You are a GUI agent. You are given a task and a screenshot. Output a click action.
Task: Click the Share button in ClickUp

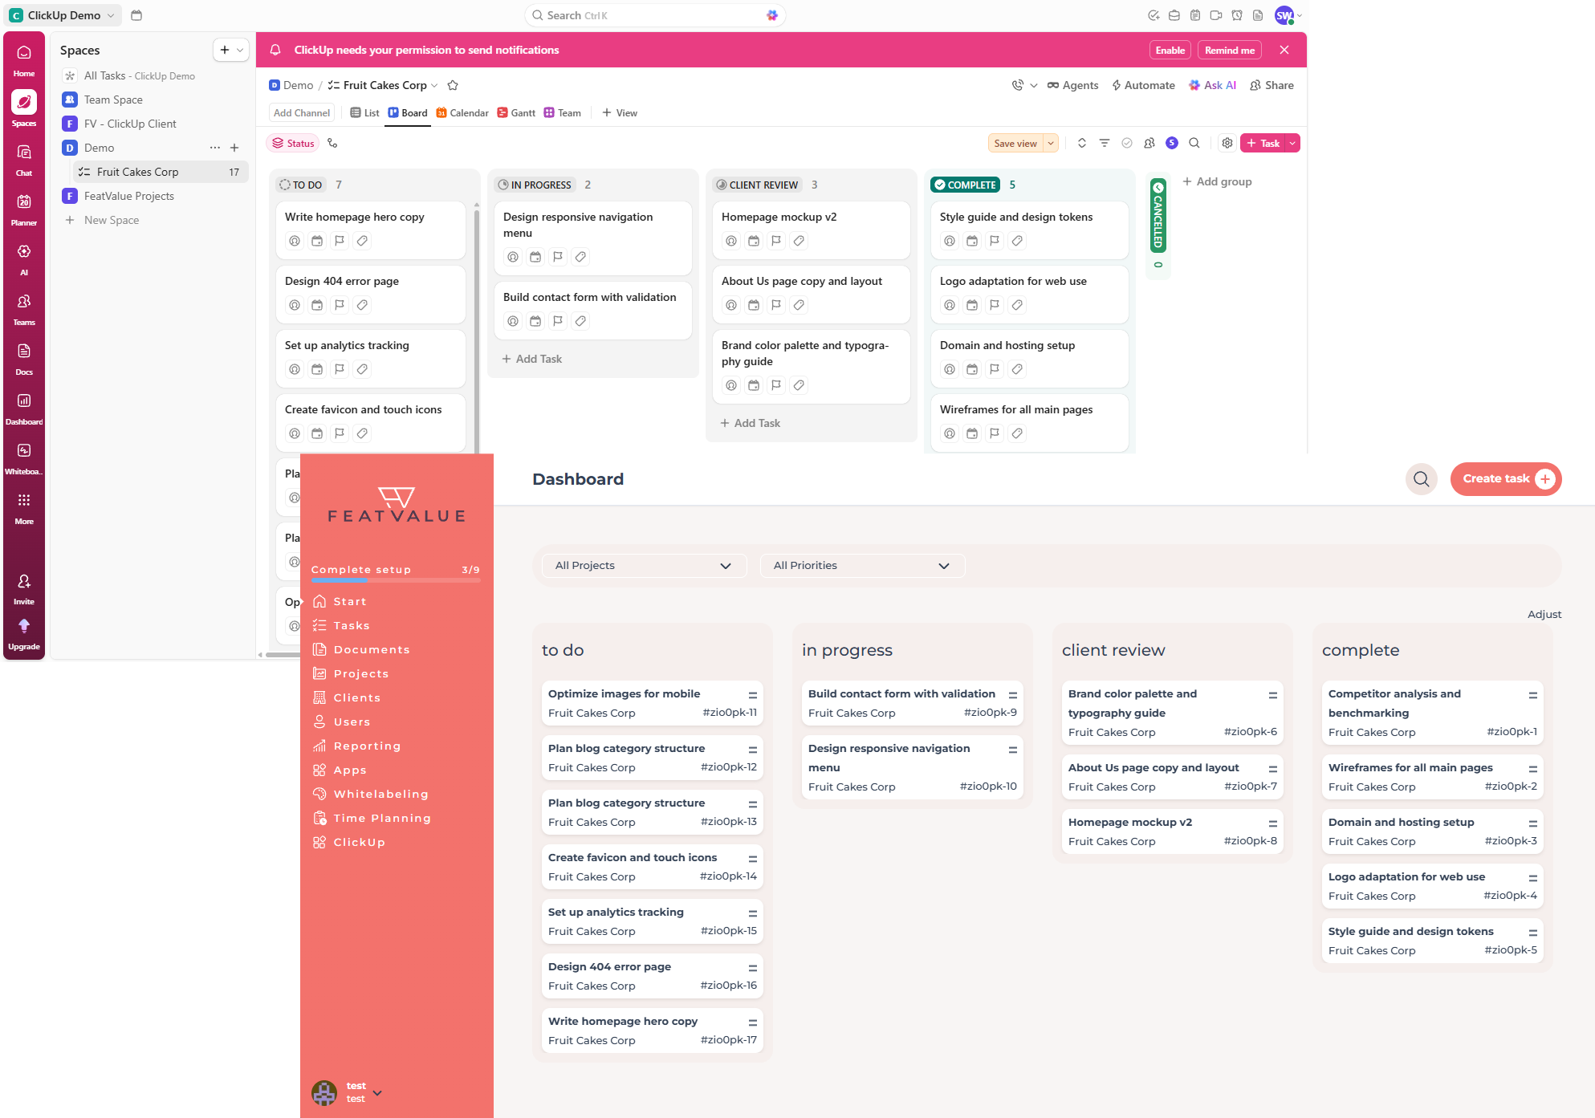pyautogui.click(x=1272, y=85)
